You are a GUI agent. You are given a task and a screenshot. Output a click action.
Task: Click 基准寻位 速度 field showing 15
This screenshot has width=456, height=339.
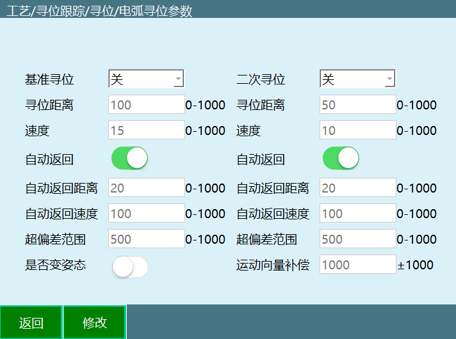147,130
